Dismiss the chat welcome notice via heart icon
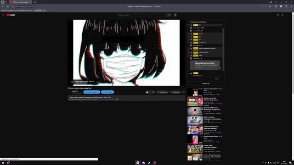Screen dimensions: 294x165 point(219,68)
